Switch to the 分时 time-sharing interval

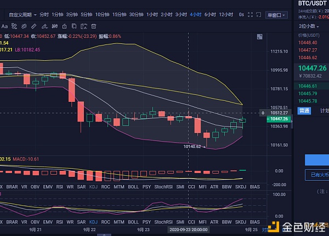click(44, 15)
